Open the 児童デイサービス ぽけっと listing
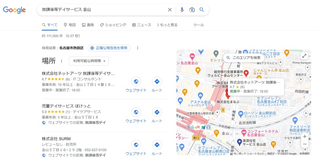 pyautogui.click(x=66, y=106)
